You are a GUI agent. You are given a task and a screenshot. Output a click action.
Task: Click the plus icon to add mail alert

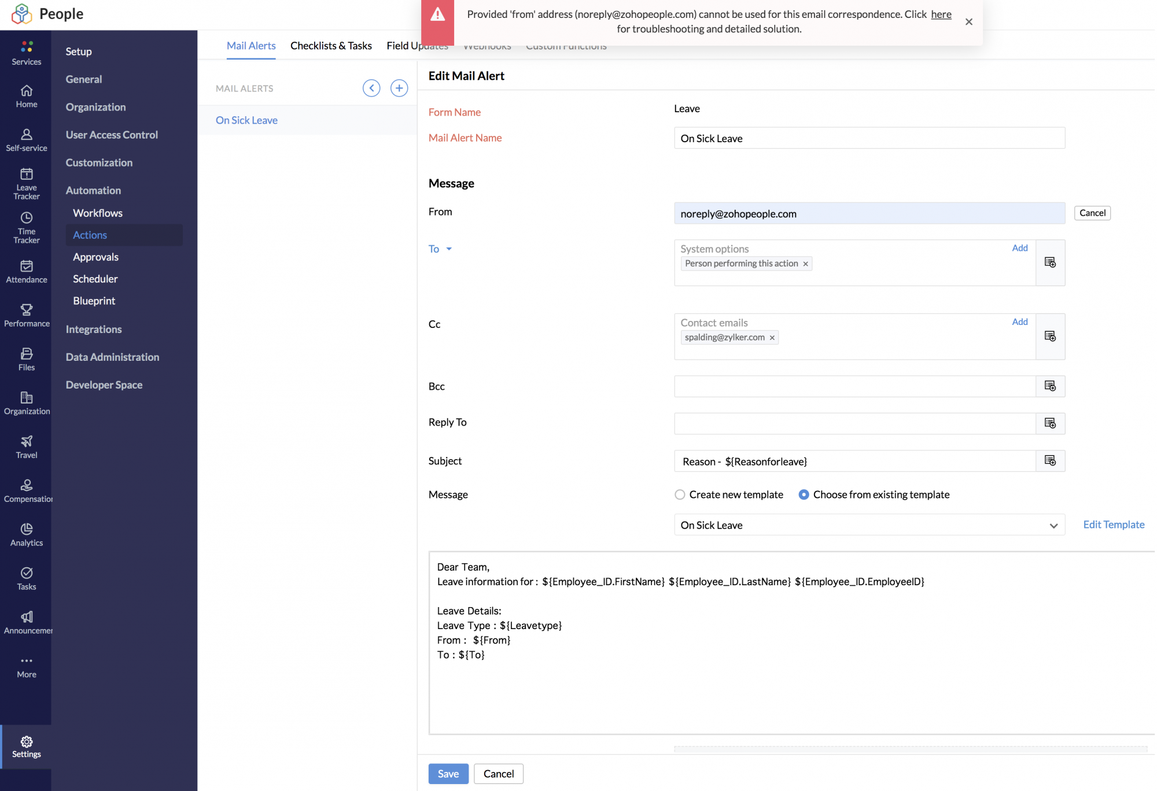tap(399, 88)
